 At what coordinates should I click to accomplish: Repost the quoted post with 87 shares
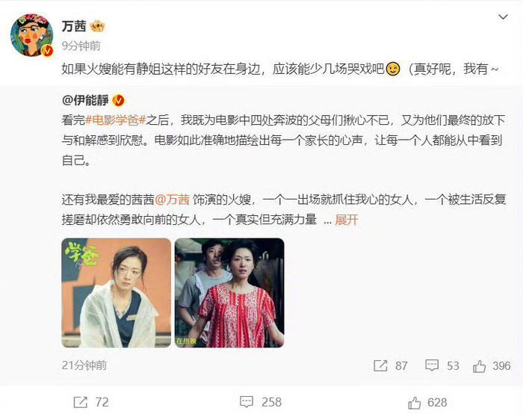tap(391, 365)
